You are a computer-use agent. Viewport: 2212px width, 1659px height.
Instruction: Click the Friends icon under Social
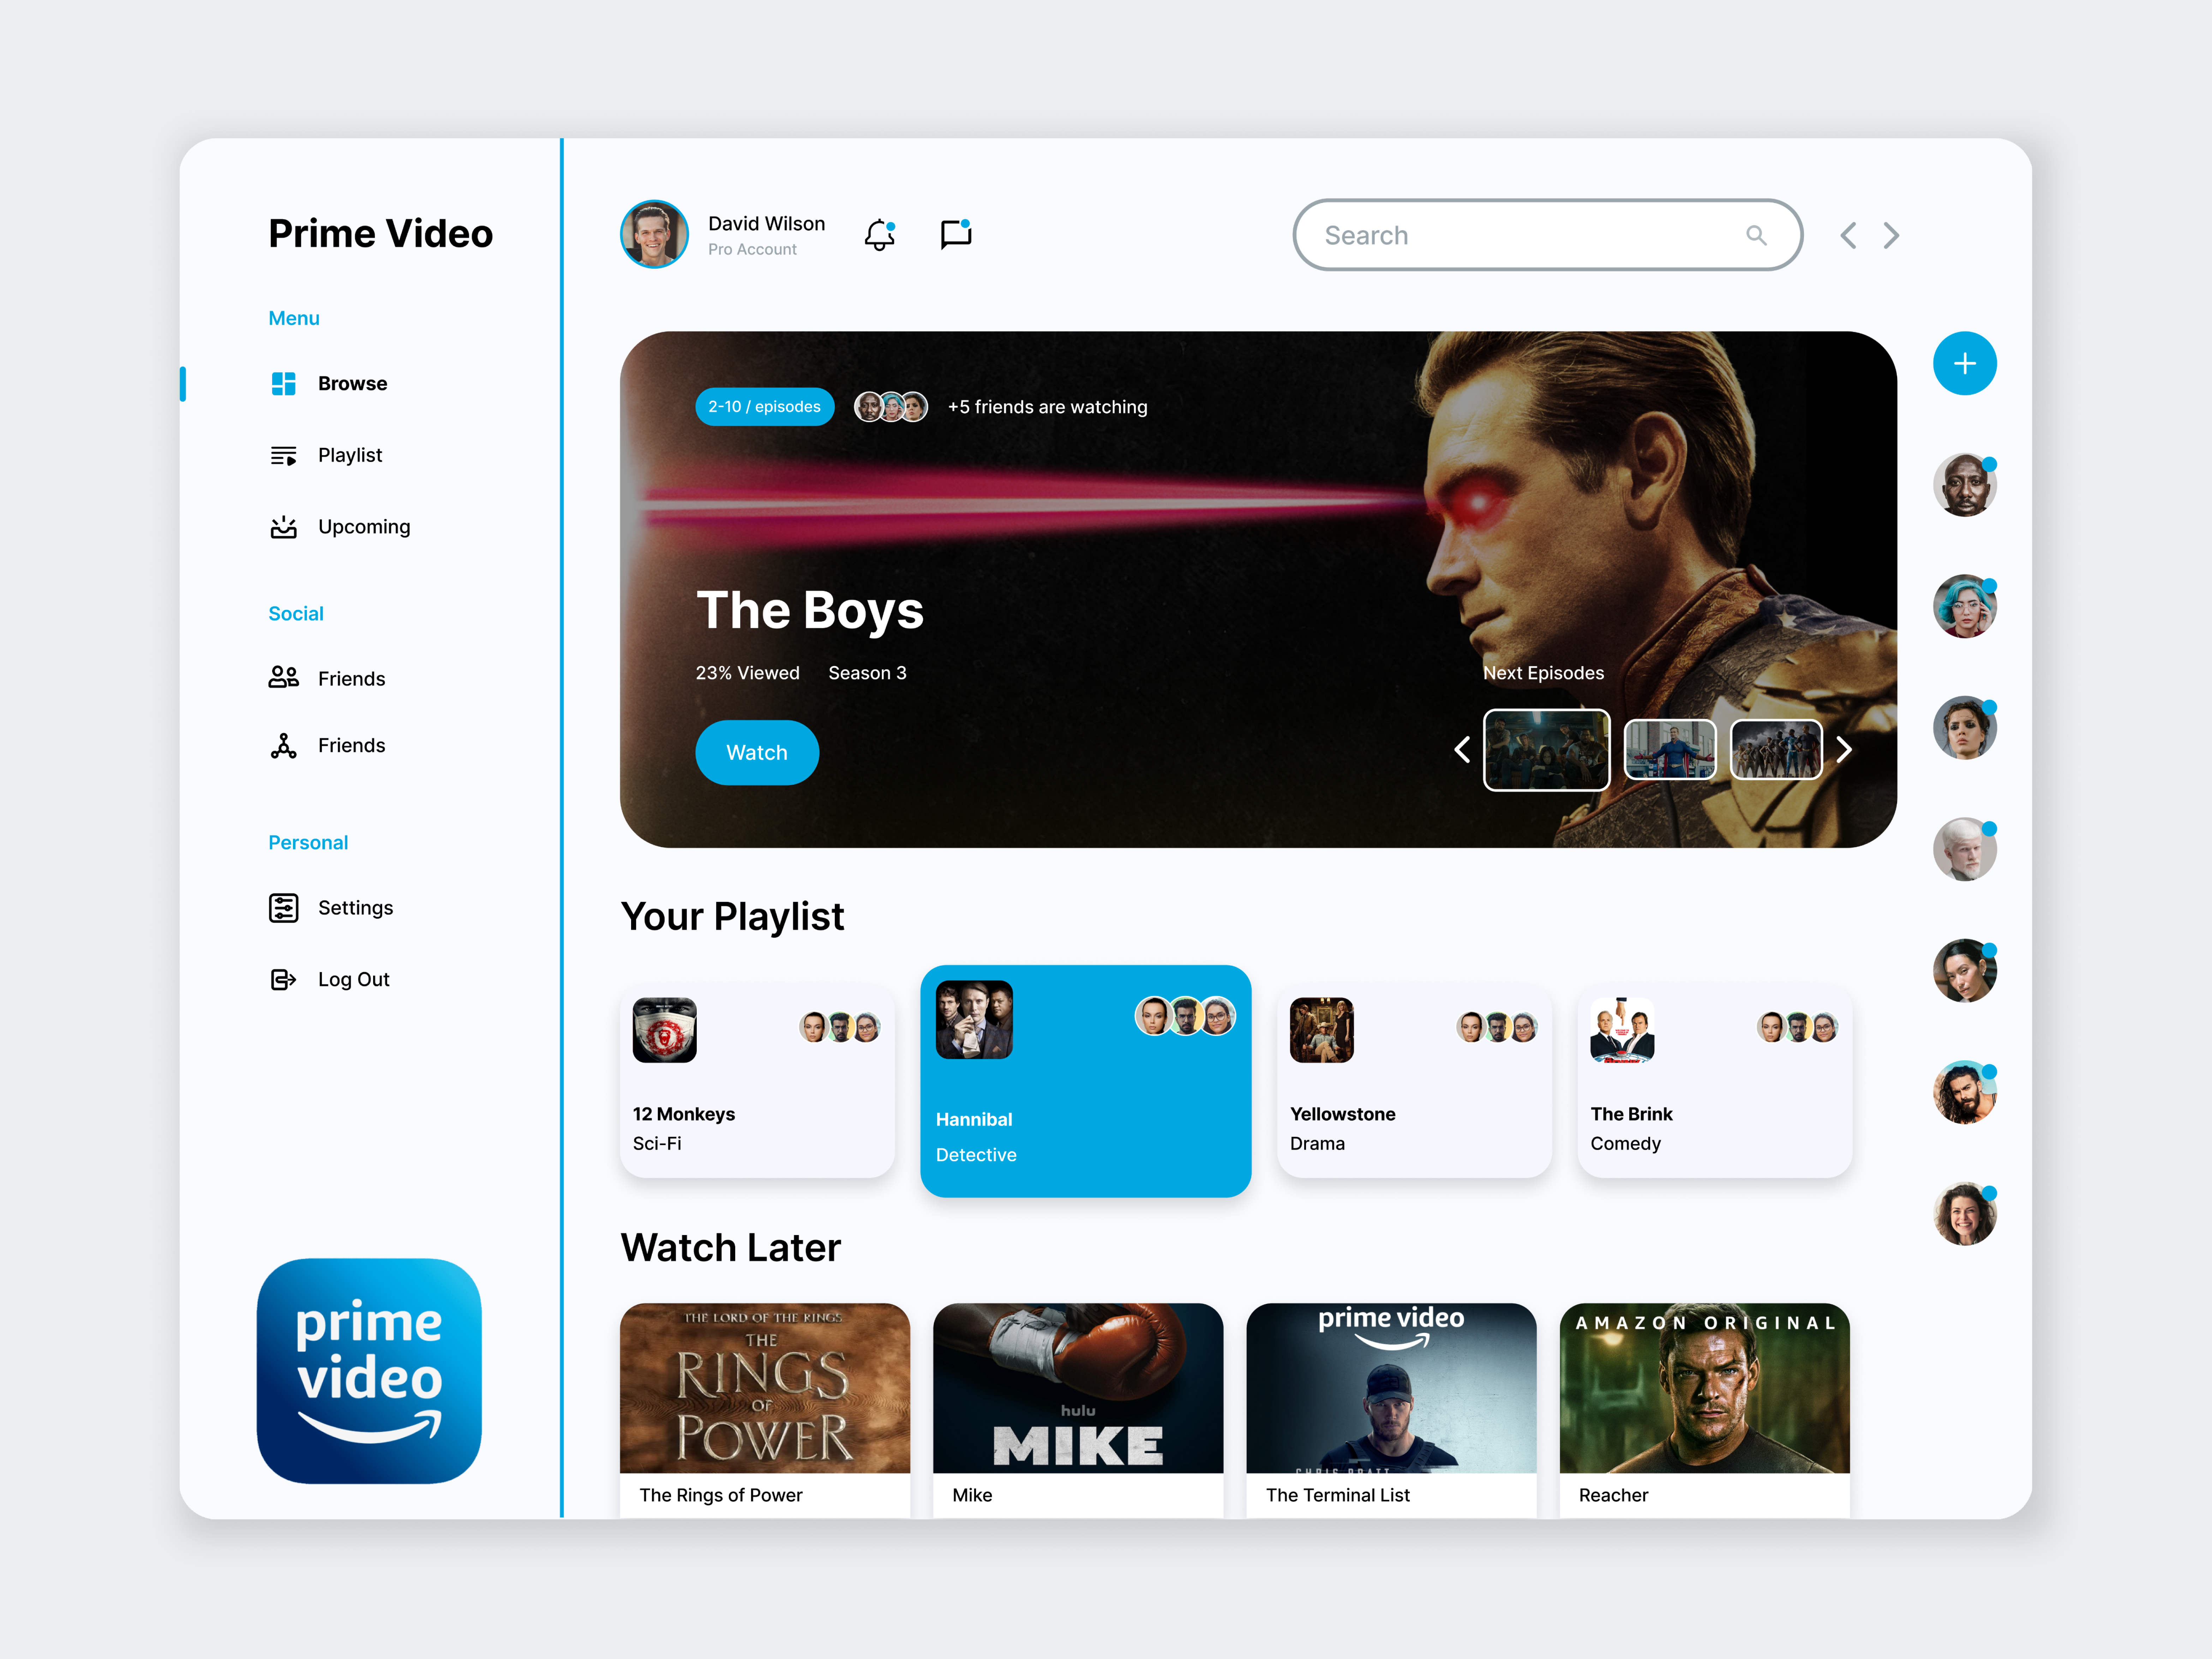(x=284, y=678)
